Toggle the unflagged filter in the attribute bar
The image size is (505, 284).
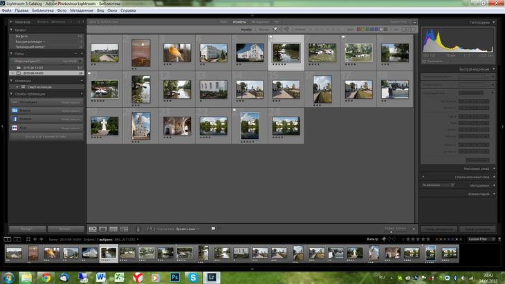click(281, 29)
